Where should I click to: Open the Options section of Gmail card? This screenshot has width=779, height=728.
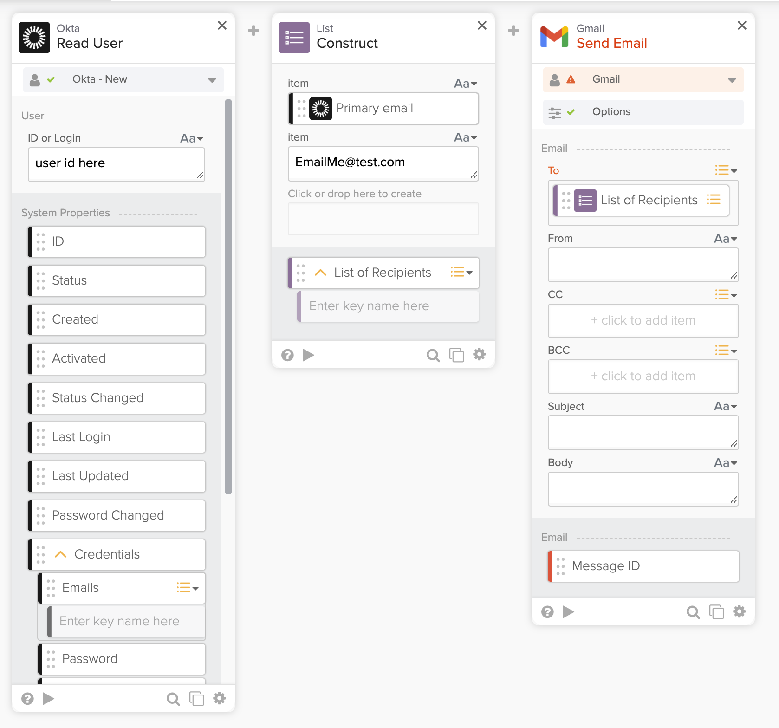click(643, 112)
